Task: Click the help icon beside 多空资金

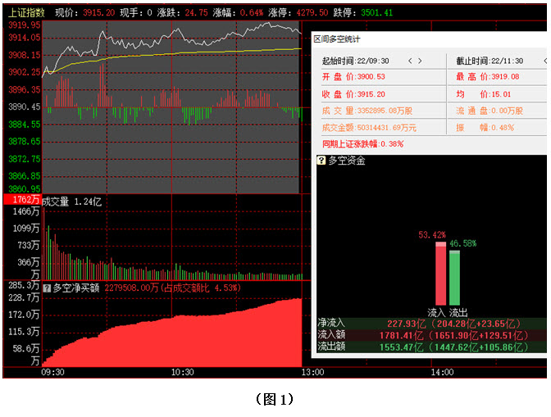Action: point(321,161)
